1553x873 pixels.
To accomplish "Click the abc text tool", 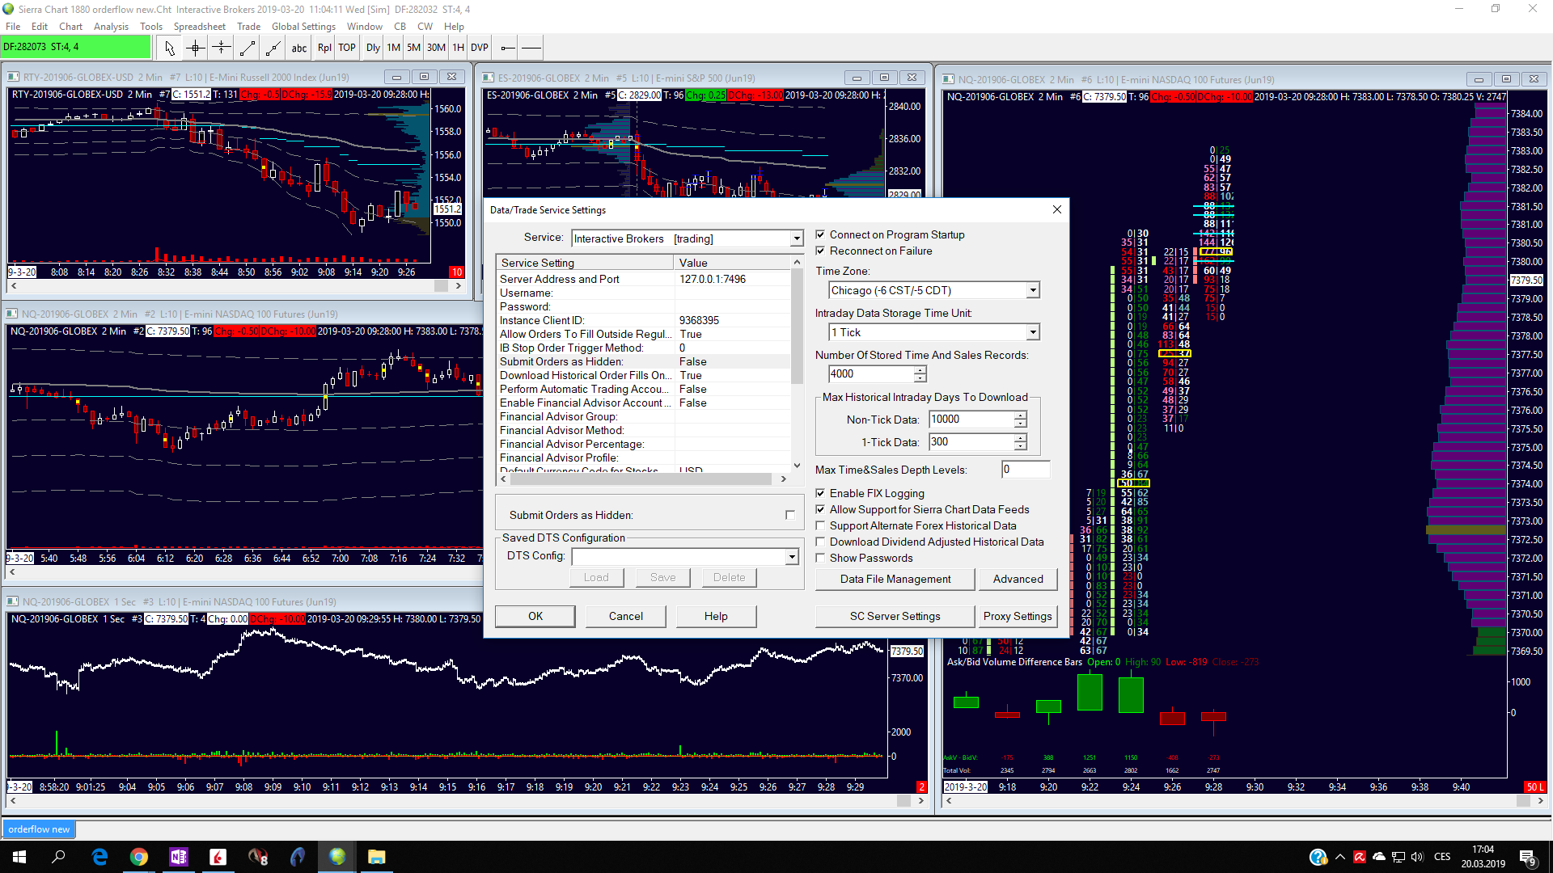I will point(298,48).
